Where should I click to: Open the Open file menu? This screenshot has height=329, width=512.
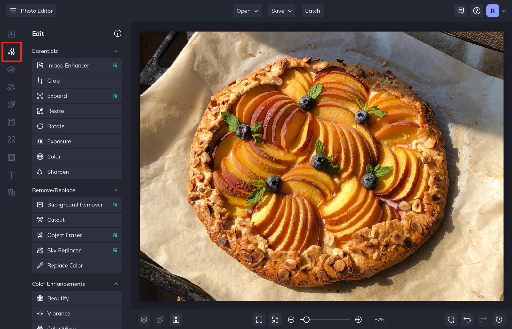pos(247,11)
